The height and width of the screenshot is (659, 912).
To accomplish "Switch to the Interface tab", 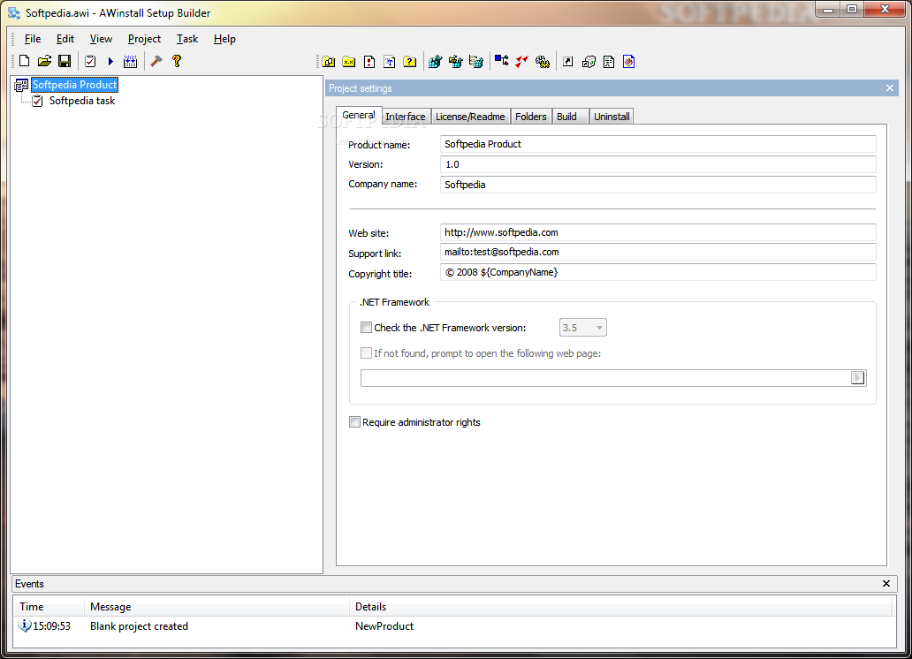I will coord(406,117).
